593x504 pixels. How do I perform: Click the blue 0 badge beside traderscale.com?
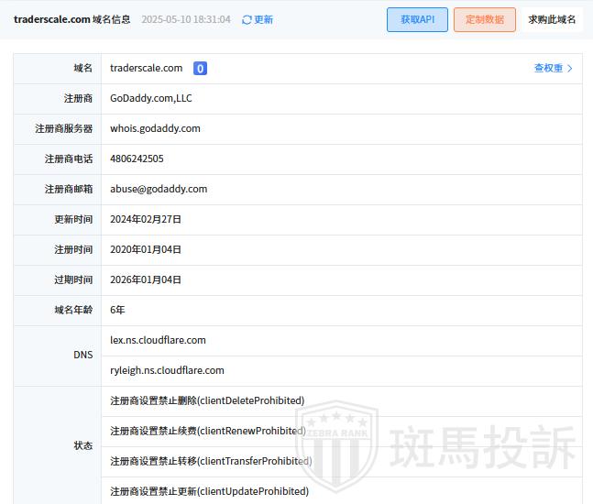200,68
